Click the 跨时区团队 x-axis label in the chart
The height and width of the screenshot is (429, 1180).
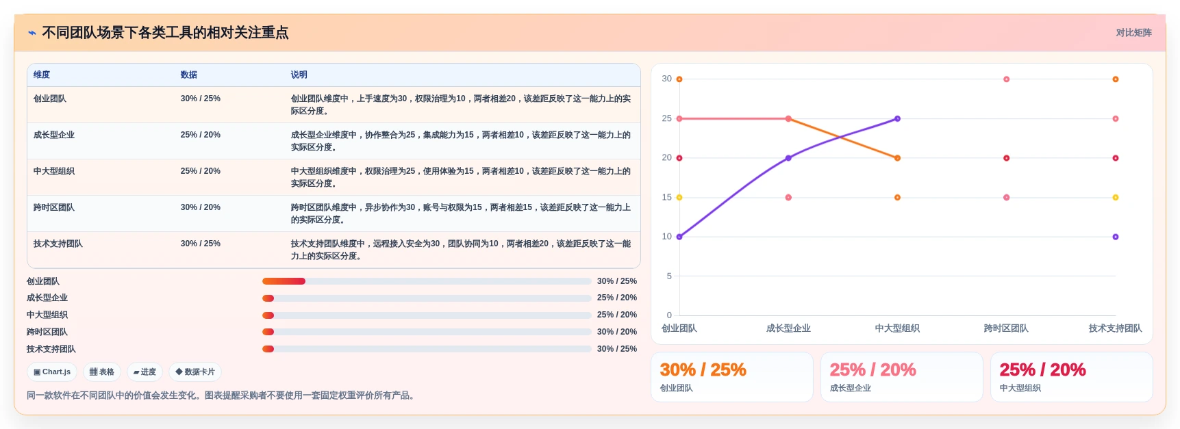click(1006, 328)
